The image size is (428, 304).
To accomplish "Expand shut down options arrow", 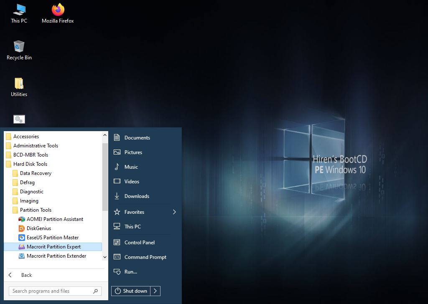I will [155, 291].
